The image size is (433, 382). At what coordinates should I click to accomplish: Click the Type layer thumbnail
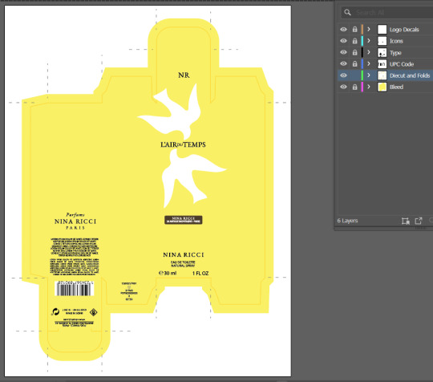382,52
